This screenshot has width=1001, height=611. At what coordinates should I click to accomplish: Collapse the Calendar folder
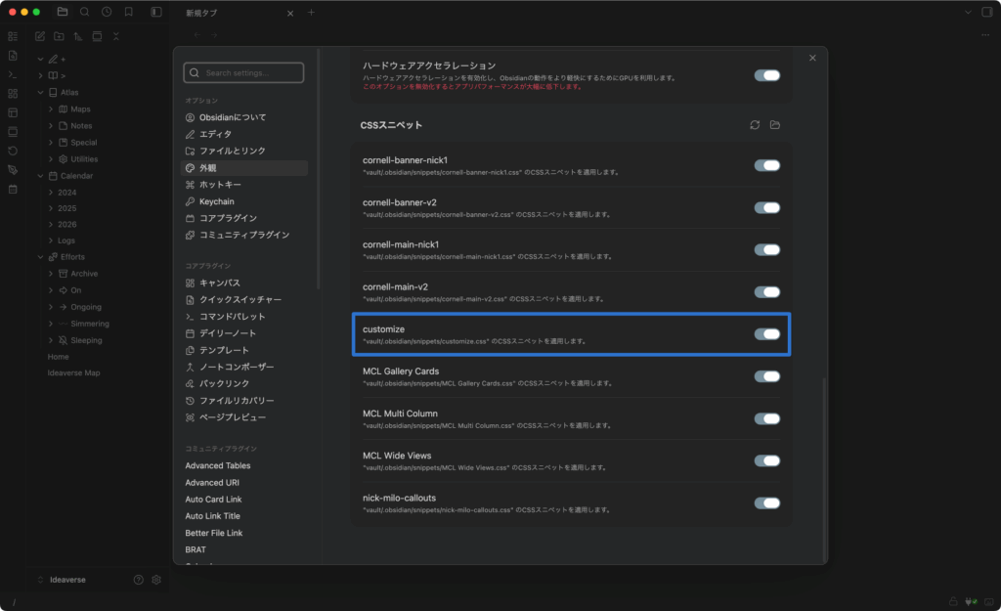pyautogui.click(x=40, y=176)
